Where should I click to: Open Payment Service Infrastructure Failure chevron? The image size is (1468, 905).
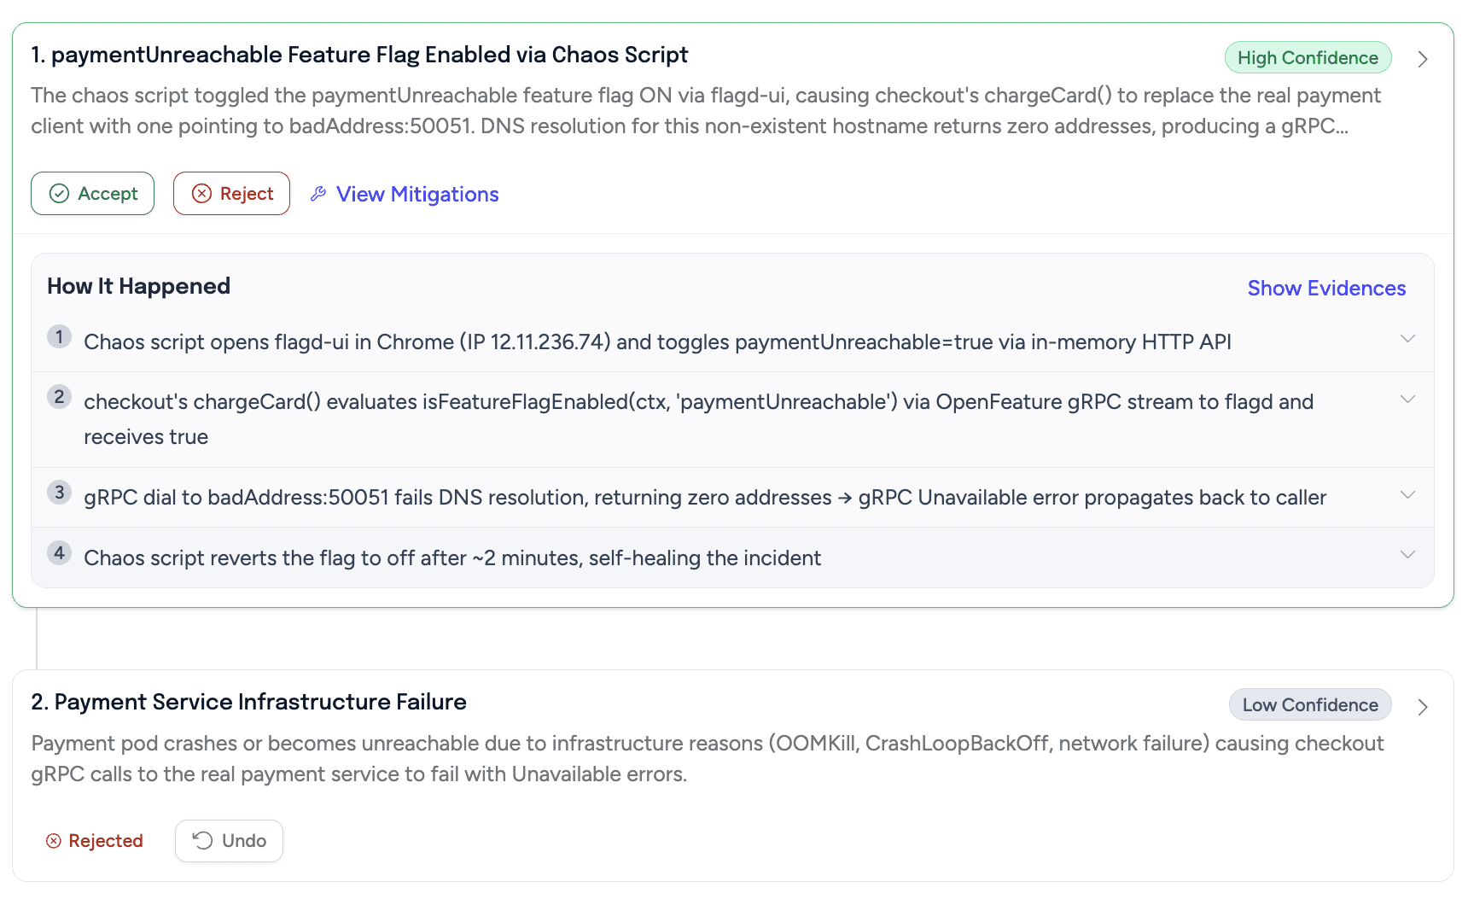[x=1422, y=707]
